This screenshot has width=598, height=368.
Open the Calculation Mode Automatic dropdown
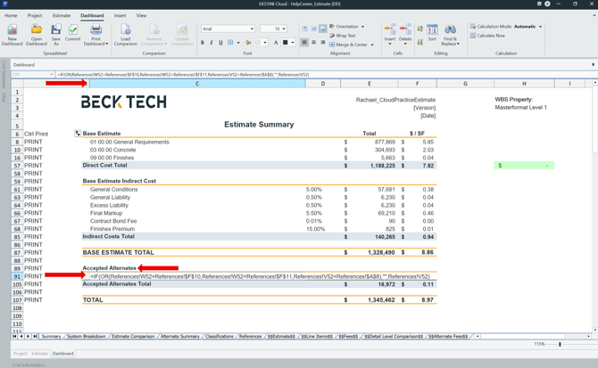[540, 27]
